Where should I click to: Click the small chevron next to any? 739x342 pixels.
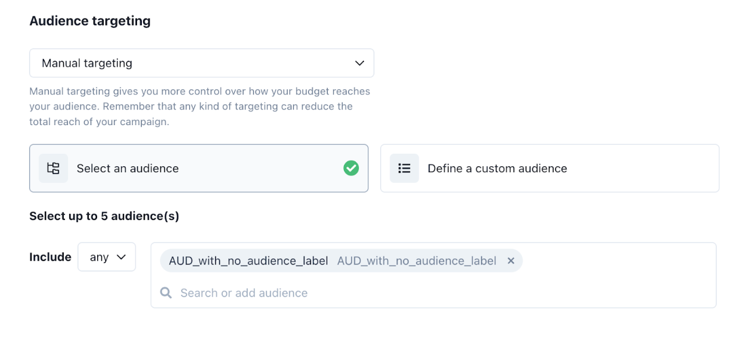(x=122, y=257)
